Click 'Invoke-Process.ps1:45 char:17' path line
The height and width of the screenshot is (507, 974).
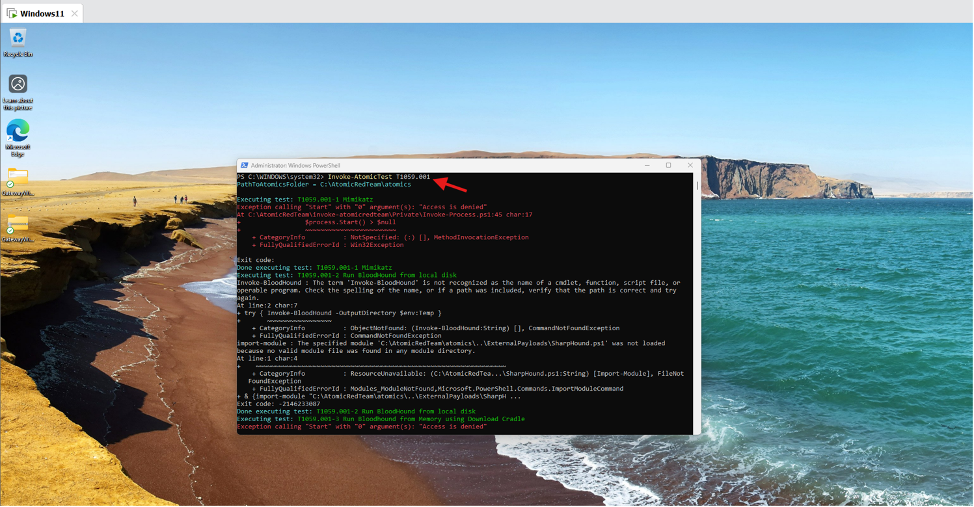pyautogui.click(x=385, y=214)
